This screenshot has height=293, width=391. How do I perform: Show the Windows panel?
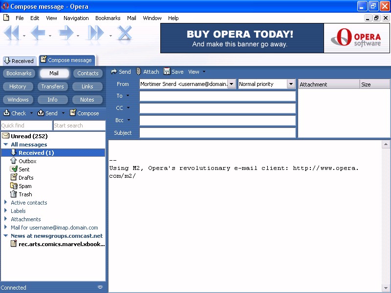pos(18,100)
